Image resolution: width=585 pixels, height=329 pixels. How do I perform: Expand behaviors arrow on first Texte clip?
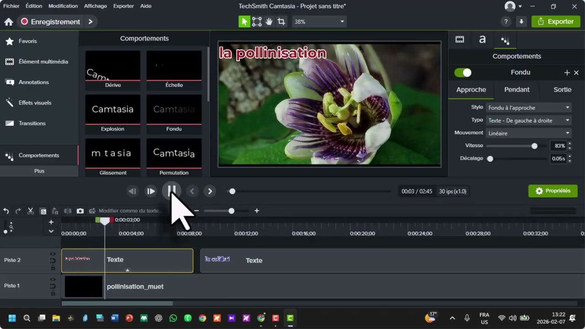pos(128,270)
